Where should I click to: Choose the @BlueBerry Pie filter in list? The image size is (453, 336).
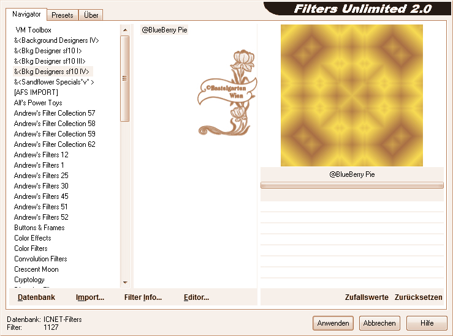click(x=164, y=30)
